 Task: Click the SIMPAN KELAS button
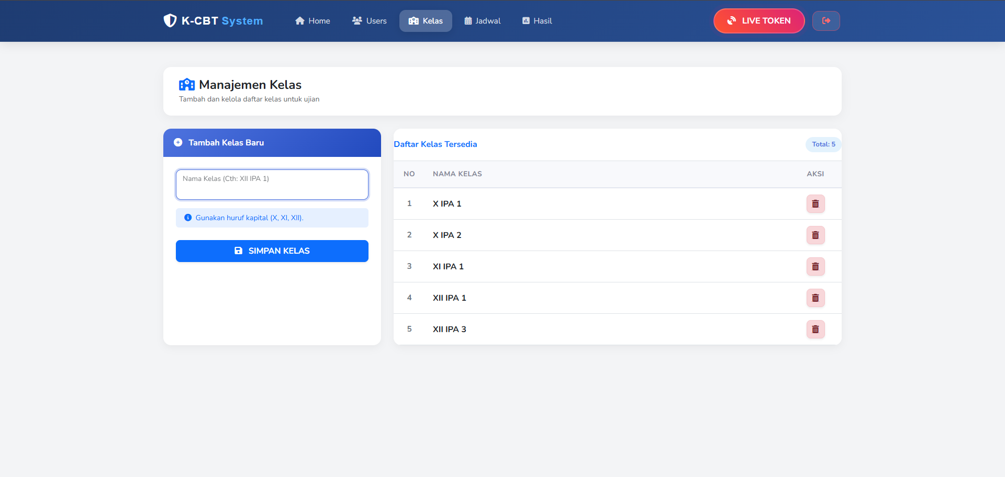point(272,251)
